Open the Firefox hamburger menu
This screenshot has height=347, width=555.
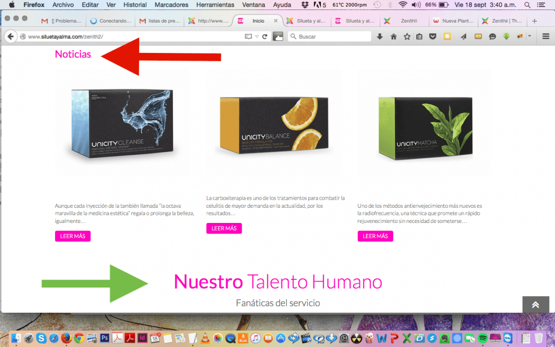546,36
